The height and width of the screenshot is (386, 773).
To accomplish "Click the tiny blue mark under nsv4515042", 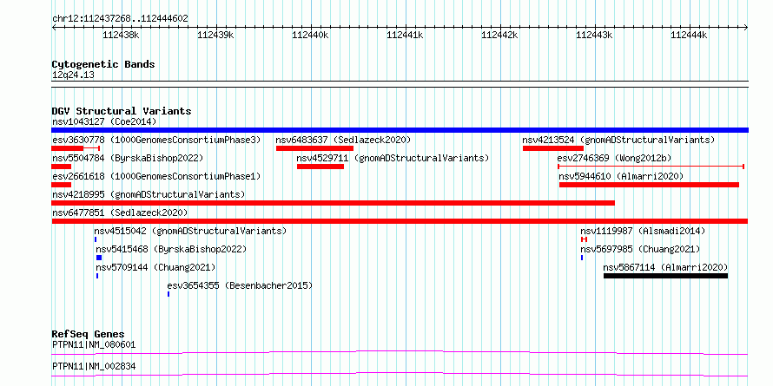I will (96, 239).
